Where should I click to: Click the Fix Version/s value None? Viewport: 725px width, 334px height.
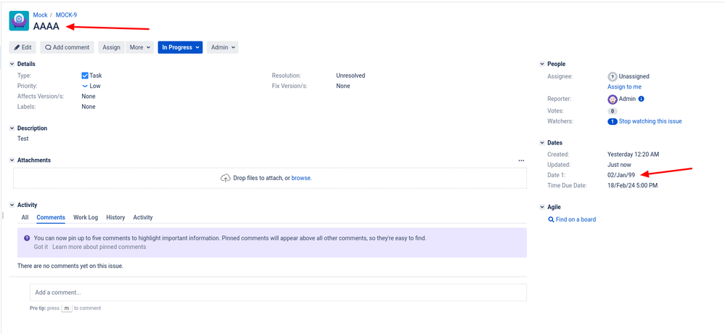(x=343, y=86)
